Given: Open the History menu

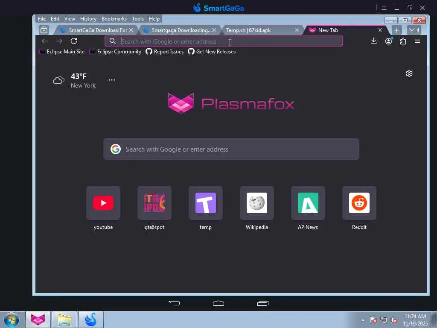Looking at the screenshot, I should coord(88,19).
